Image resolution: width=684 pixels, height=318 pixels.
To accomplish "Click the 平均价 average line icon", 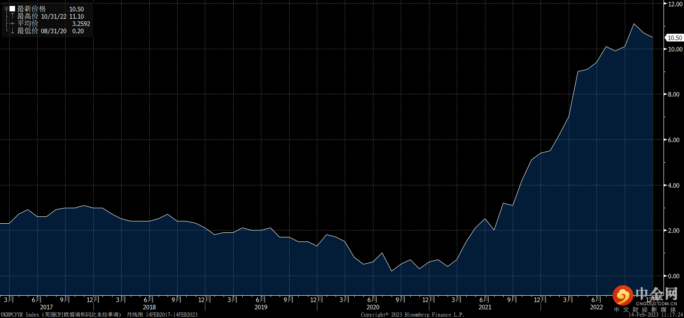I will click(12, 24).
